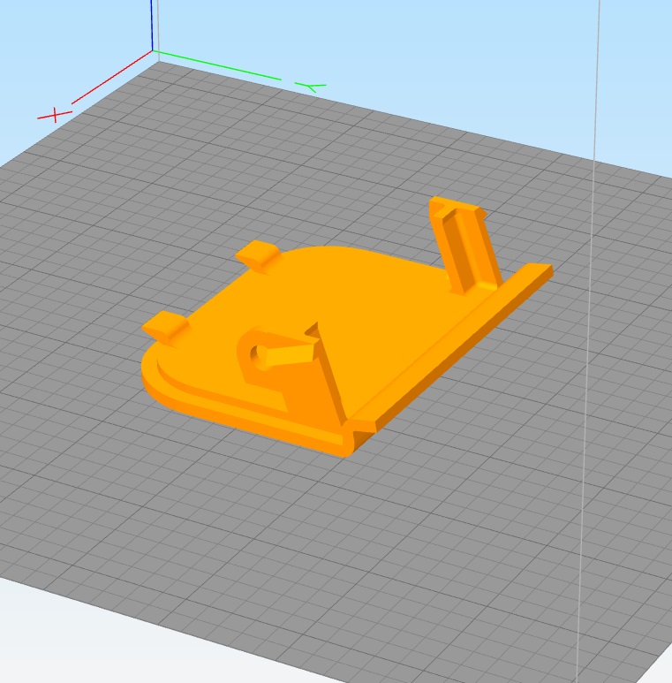Image resolution: width=672 pixels, height=683 pixels.
Task: Click the origin where the three axes meet
Action: point(153,51)
